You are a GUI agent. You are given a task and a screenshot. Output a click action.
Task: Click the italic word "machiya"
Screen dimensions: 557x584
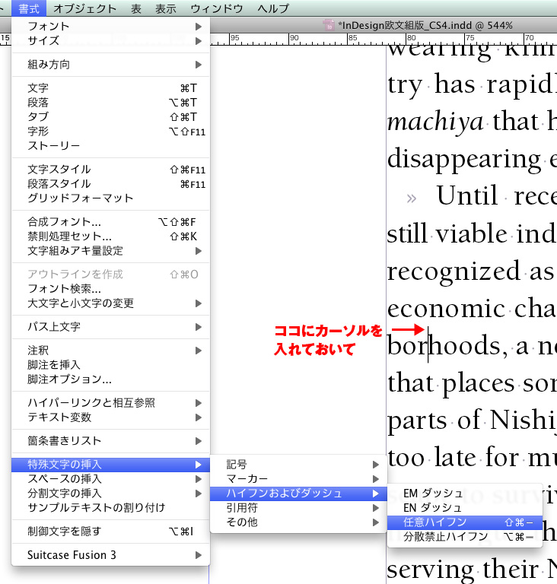point(435,122)
